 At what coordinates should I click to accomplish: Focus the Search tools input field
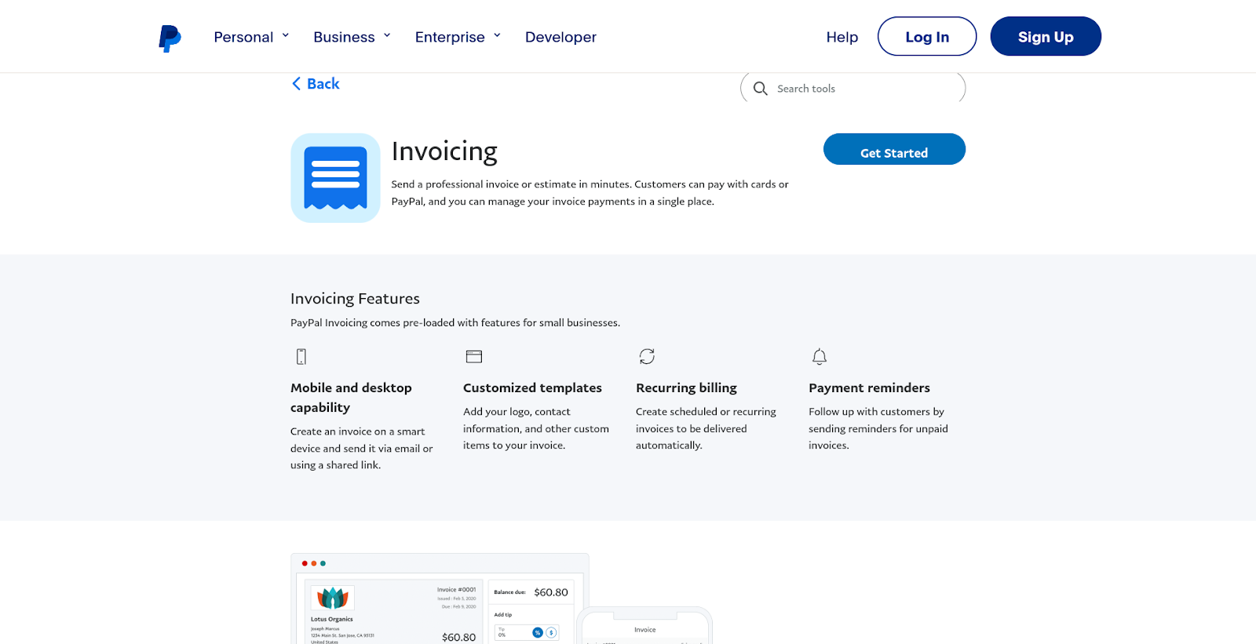[863, 89]
